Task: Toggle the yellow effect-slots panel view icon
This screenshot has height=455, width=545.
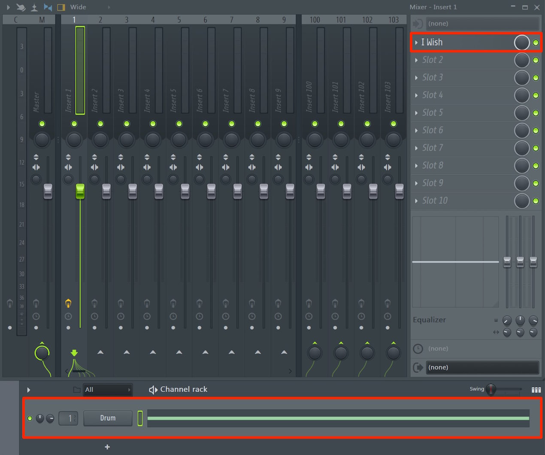Action: coord(61,7)
